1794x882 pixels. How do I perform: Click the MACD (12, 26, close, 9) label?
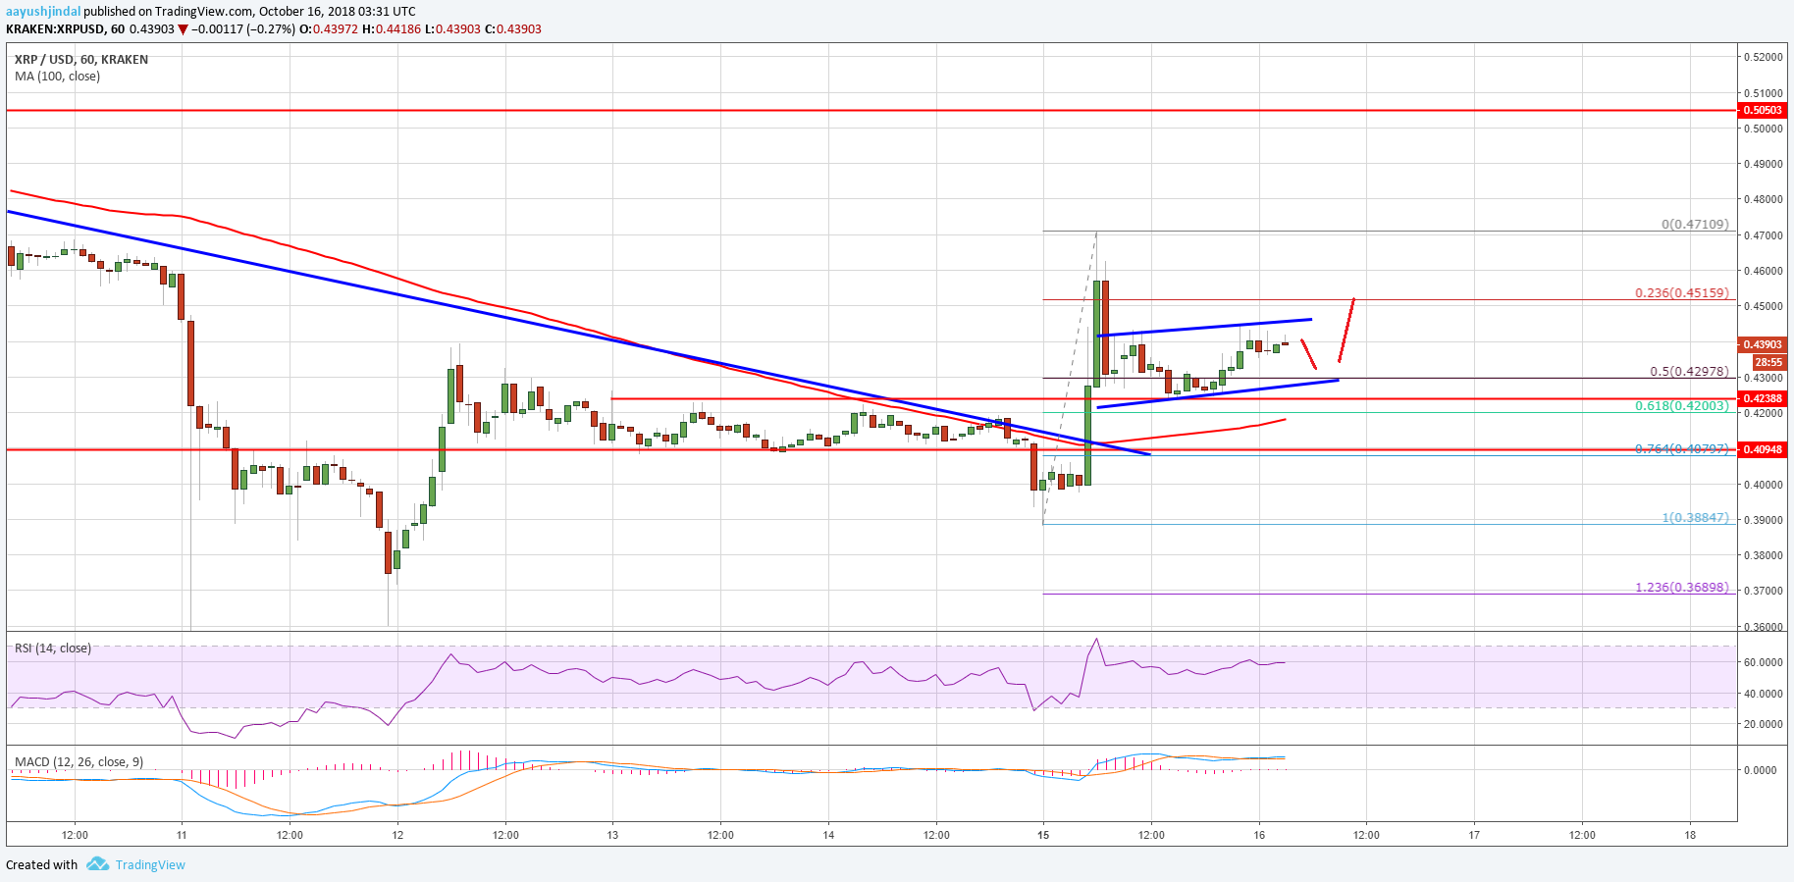[79, 762]
